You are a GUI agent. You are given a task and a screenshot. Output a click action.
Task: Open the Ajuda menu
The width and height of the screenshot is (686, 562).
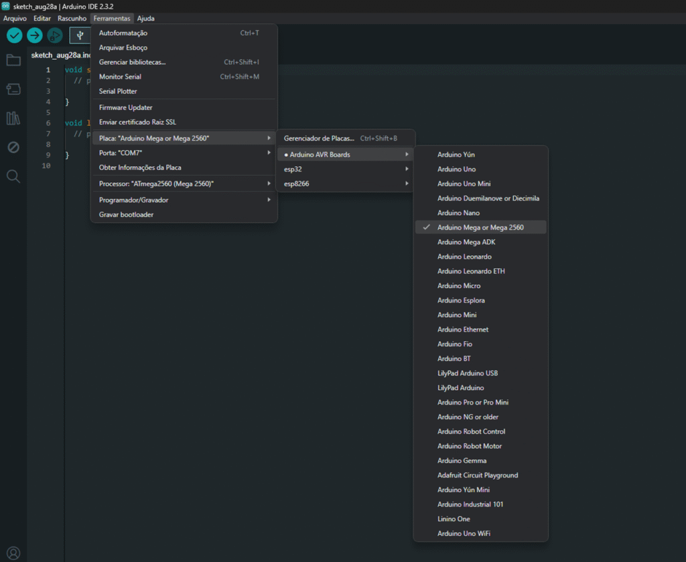[145, 18]
